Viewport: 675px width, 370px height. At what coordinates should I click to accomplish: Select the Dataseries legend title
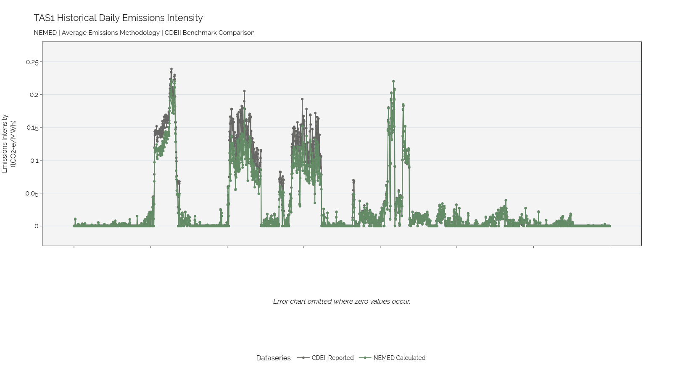click(273, 358)
